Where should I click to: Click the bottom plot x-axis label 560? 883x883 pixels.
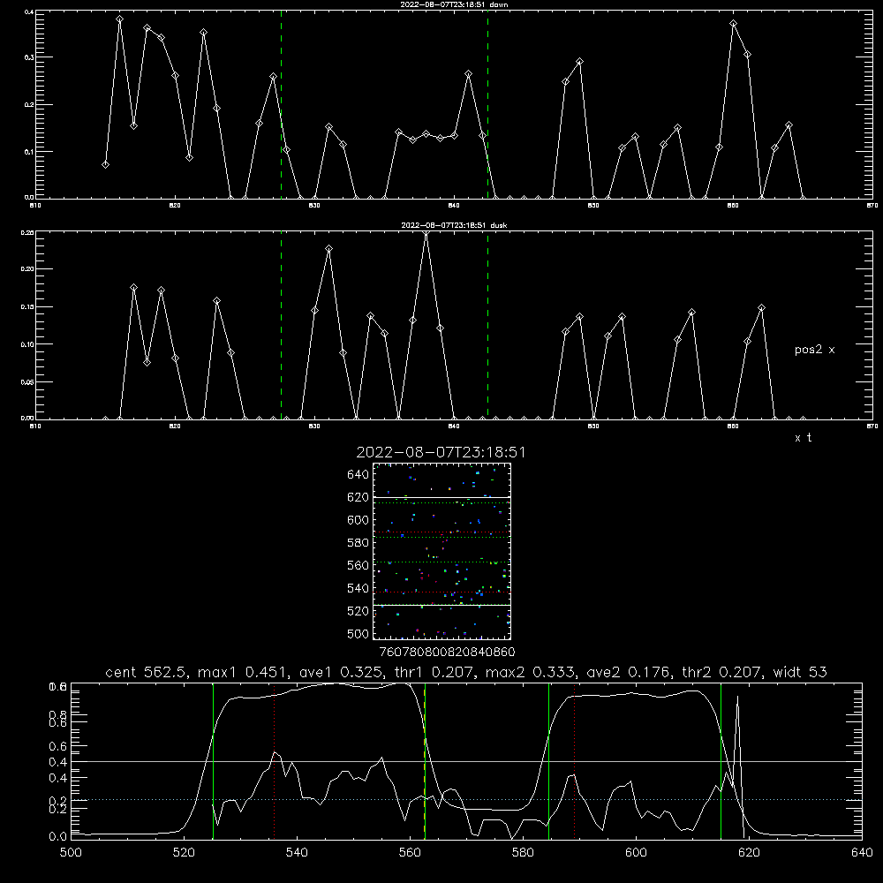(410, 853)
